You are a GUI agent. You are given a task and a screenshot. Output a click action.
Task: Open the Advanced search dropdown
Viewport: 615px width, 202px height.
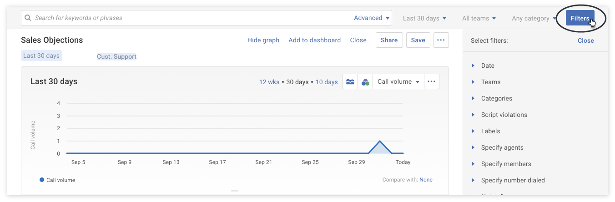click(x=372, y=18)
